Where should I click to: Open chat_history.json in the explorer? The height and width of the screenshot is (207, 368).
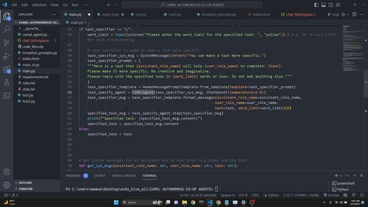[36, 41]
